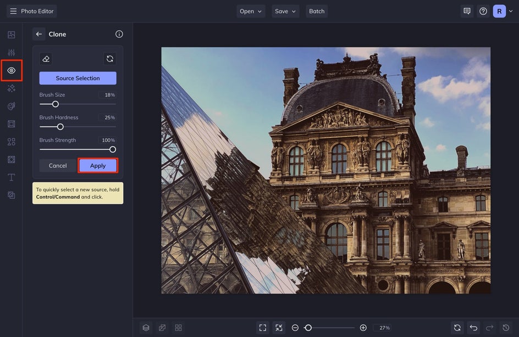Open the Touch Up eye tool in sidebar

pos(12,71)
